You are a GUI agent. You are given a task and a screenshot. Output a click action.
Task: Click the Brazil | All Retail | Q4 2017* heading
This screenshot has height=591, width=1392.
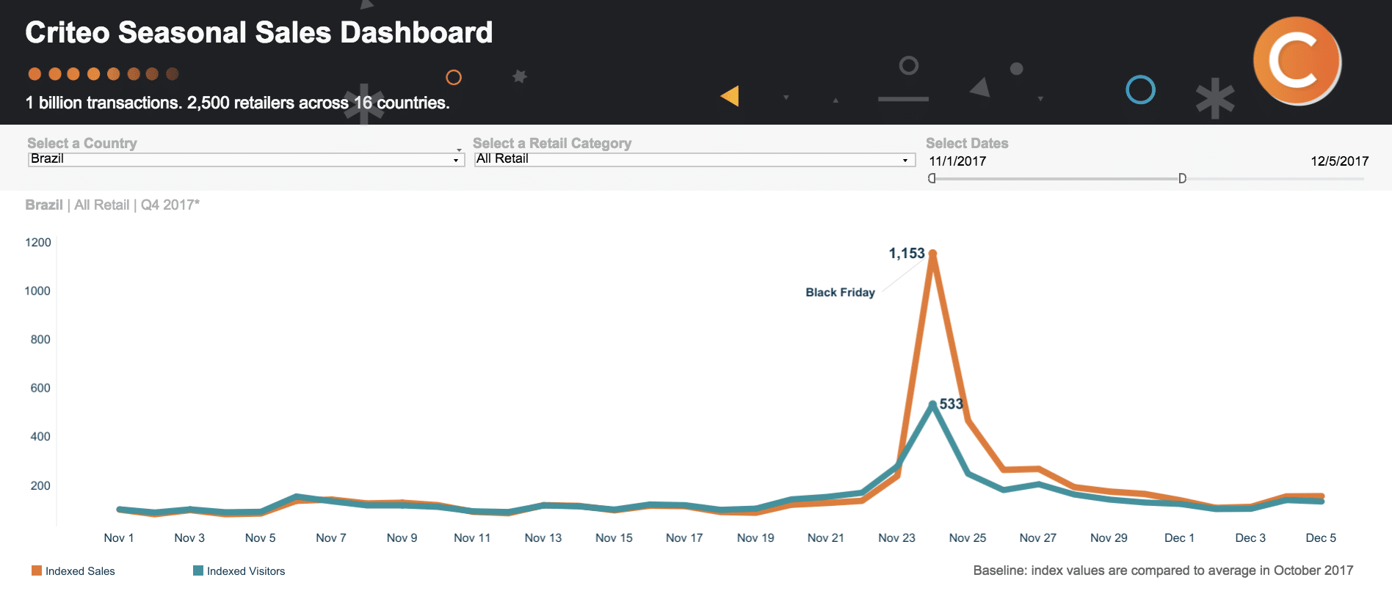[x=112, y=205]
